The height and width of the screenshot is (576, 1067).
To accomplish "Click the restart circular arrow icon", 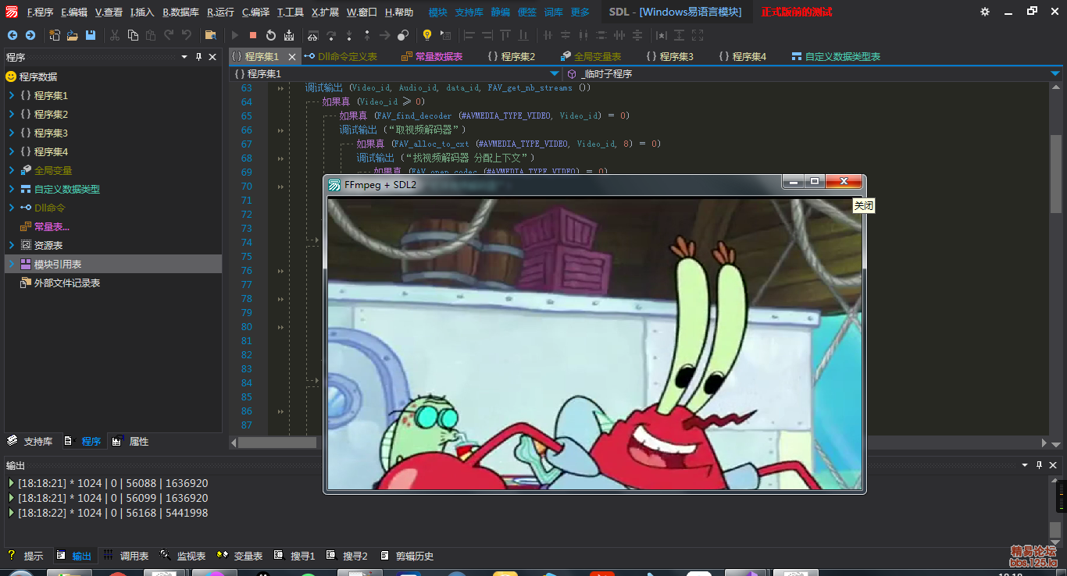I will coord(271,35).
